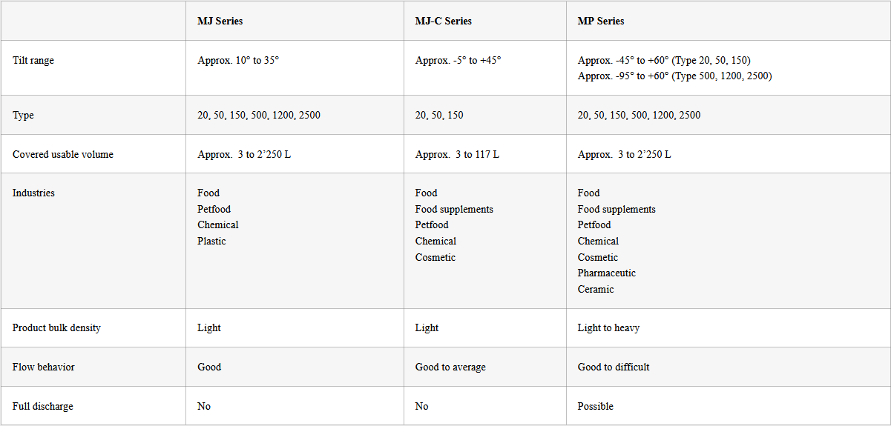The image size is (891, 426).
Task: Click the 'Good to difficult' flow value
Action: (x=614, y=367)
